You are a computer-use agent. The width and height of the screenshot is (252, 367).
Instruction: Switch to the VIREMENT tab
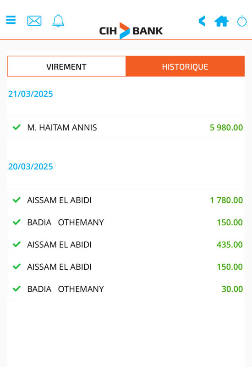pyautogui.click(x=66, y=66)
